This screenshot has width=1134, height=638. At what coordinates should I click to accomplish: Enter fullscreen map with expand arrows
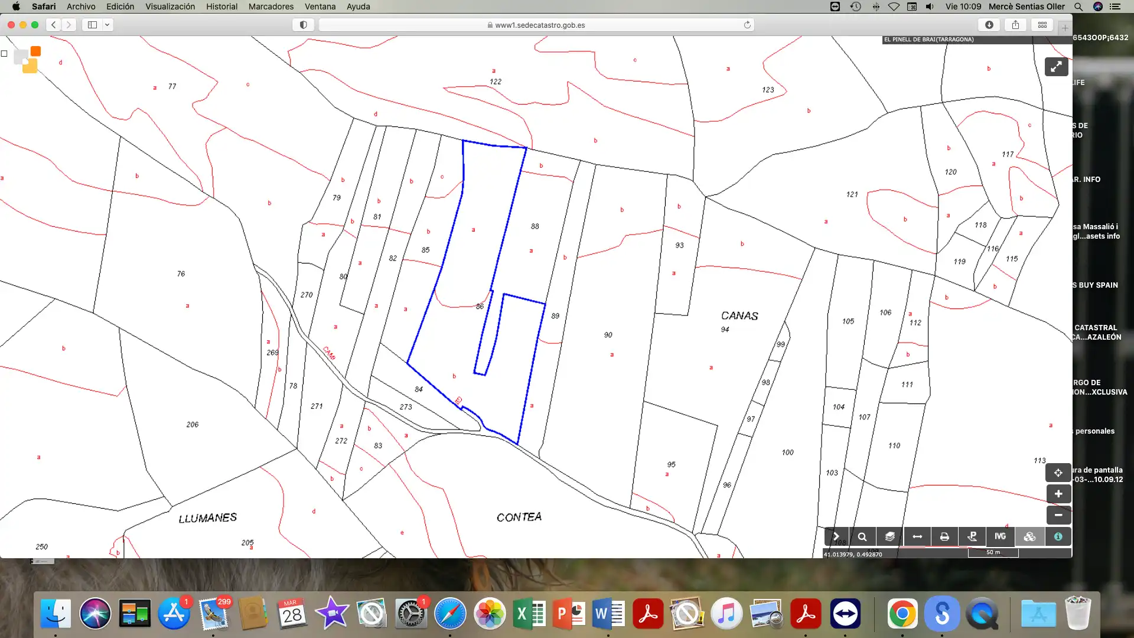pyautogui.click(x=1057, y=67)
